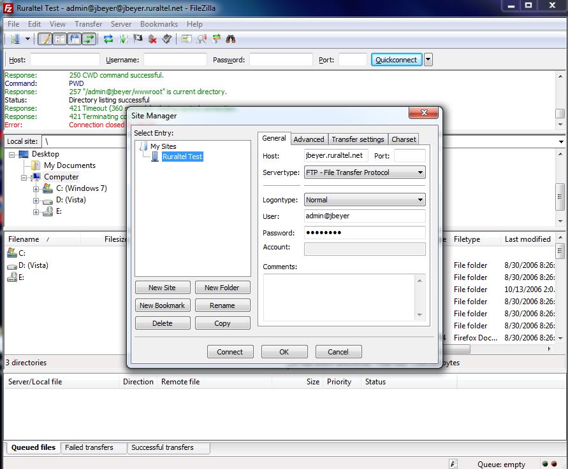Click the Desktop icon in local tree
This screenshot has height=469, width=568.
pos(24,155)
